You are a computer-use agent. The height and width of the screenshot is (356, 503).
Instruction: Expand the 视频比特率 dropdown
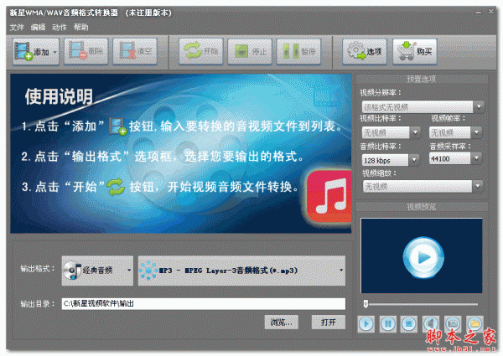415,132
